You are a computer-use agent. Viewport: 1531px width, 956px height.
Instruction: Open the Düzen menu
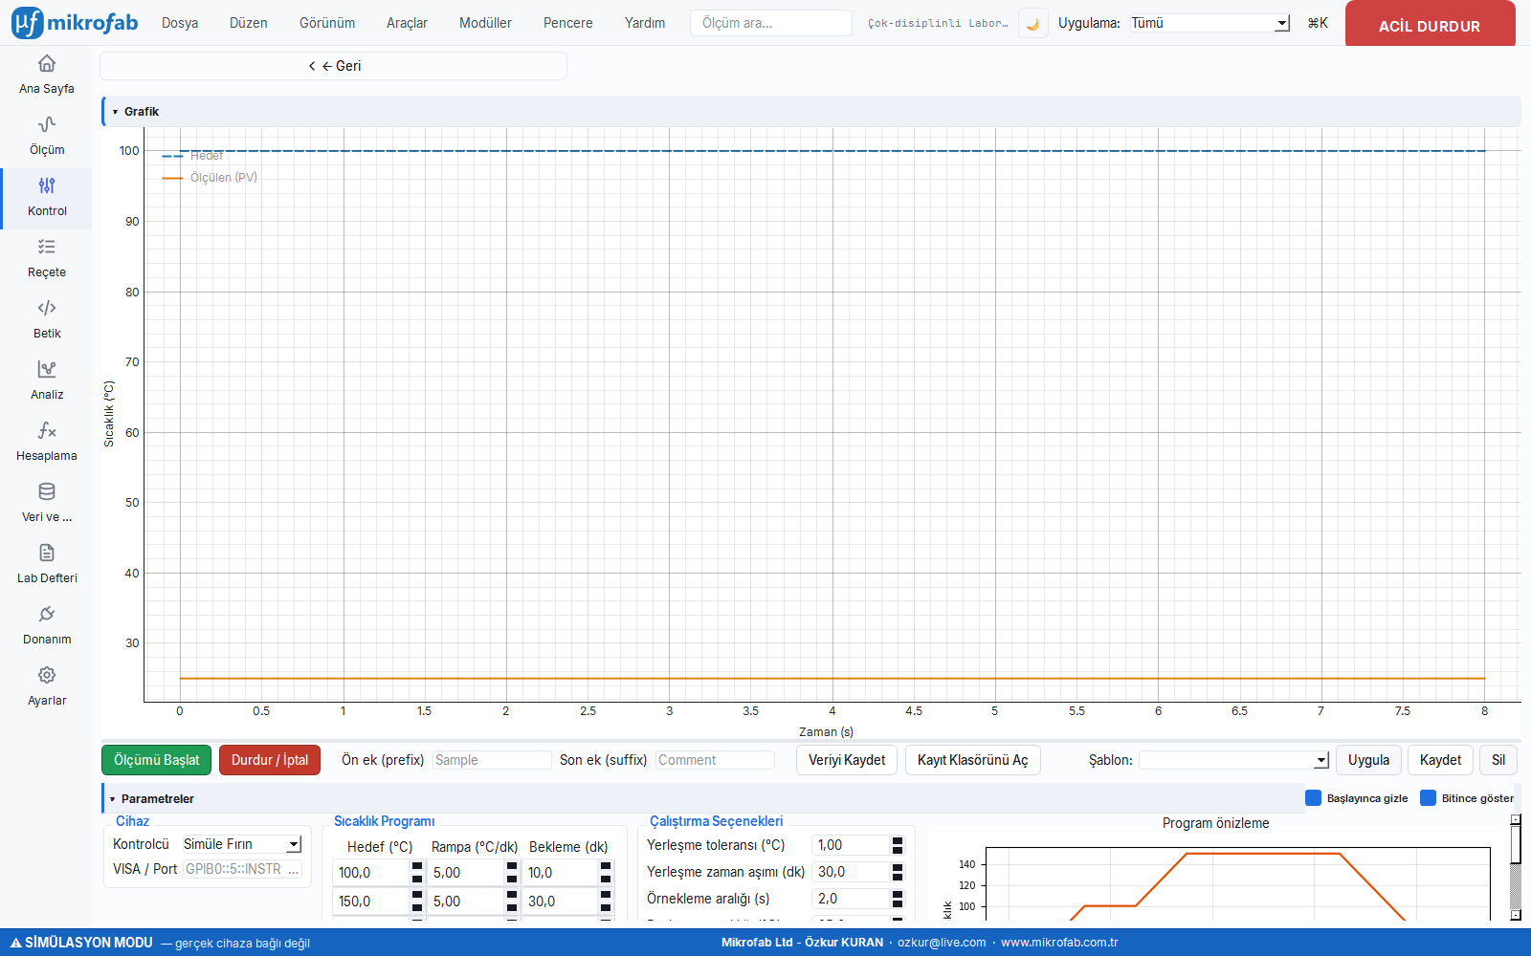click(x=249, y=23)
